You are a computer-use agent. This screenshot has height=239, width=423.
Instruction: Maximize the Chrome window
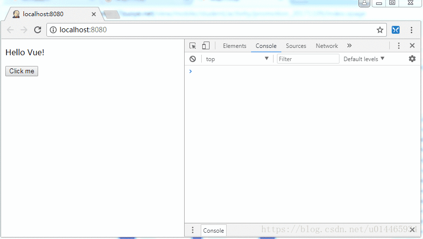point(392,3)
